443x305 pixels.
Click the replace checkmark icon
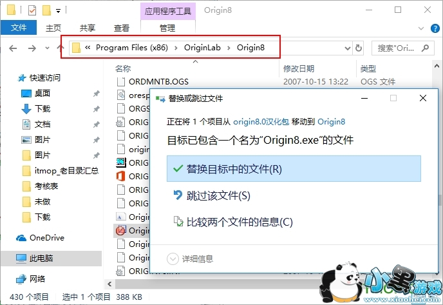coord(178,169)
